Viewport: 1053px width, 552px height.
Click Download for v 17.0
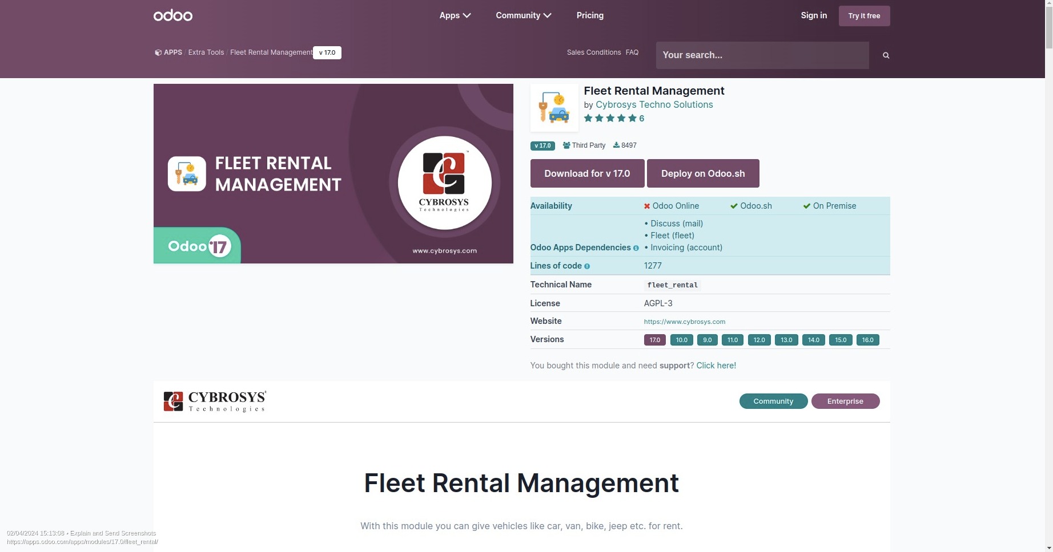tap(587, 173)
